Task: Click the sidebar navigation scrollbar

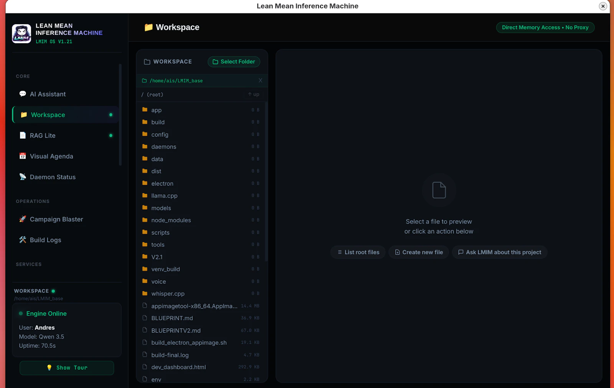Action: (120, 115)
